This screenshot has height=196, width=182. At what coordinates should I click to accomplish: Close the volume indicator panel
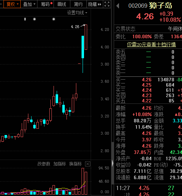pos(87,164)
